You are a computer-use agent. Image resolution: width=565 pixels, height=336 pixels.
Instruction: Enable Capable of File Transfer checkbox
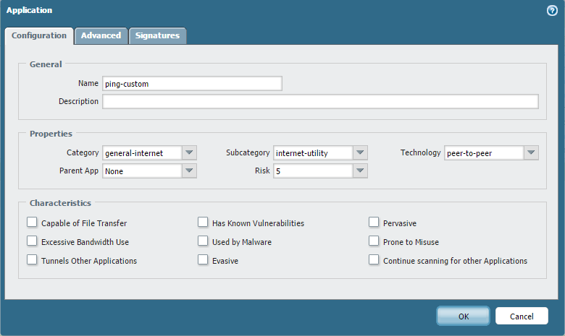(32, 223)
